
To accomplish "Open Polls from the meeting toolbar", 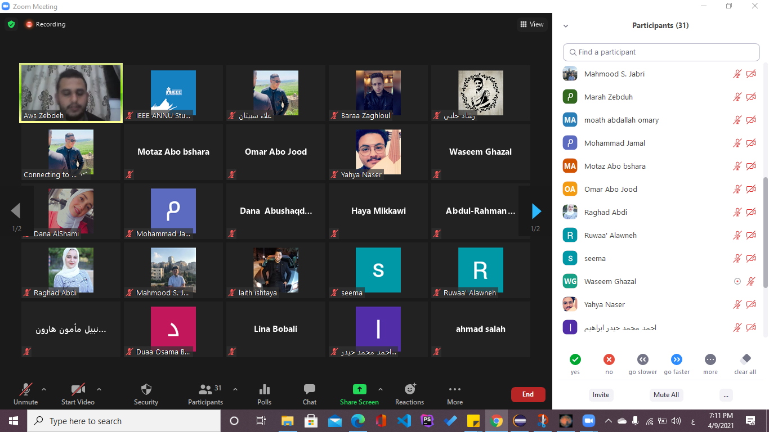I will coord(264,389).
